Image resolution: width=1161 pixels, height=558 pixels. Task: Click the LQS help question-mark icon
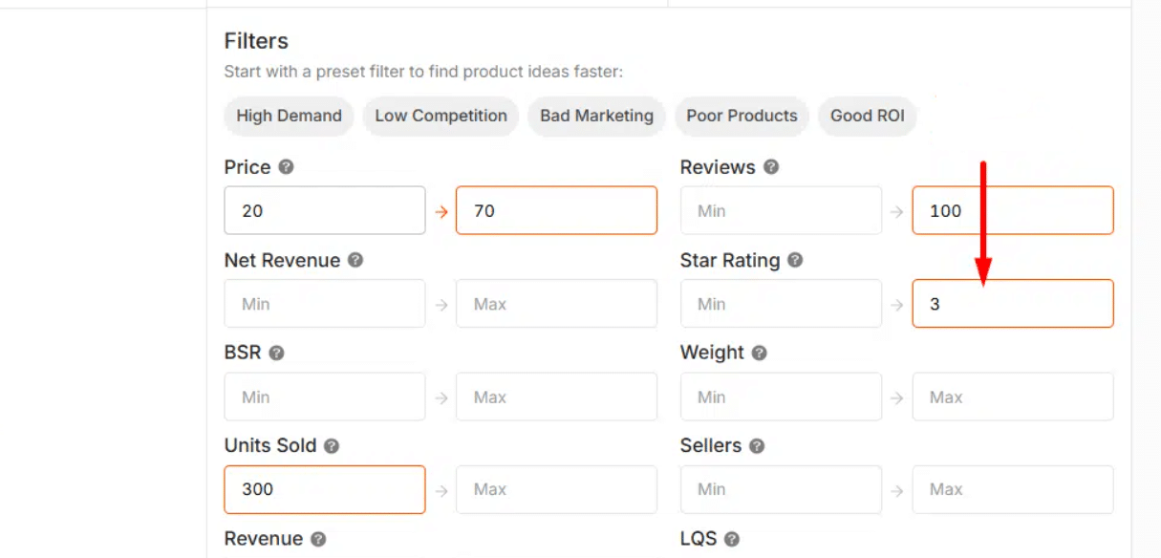click(732, 539)
